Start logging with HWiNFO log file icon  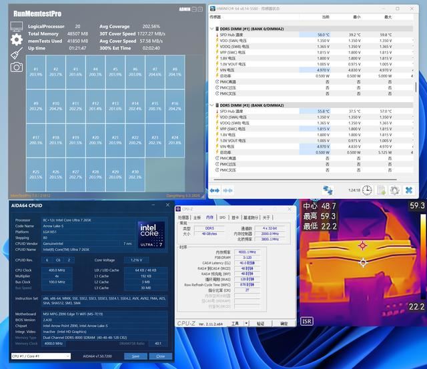tap(381, 190)
